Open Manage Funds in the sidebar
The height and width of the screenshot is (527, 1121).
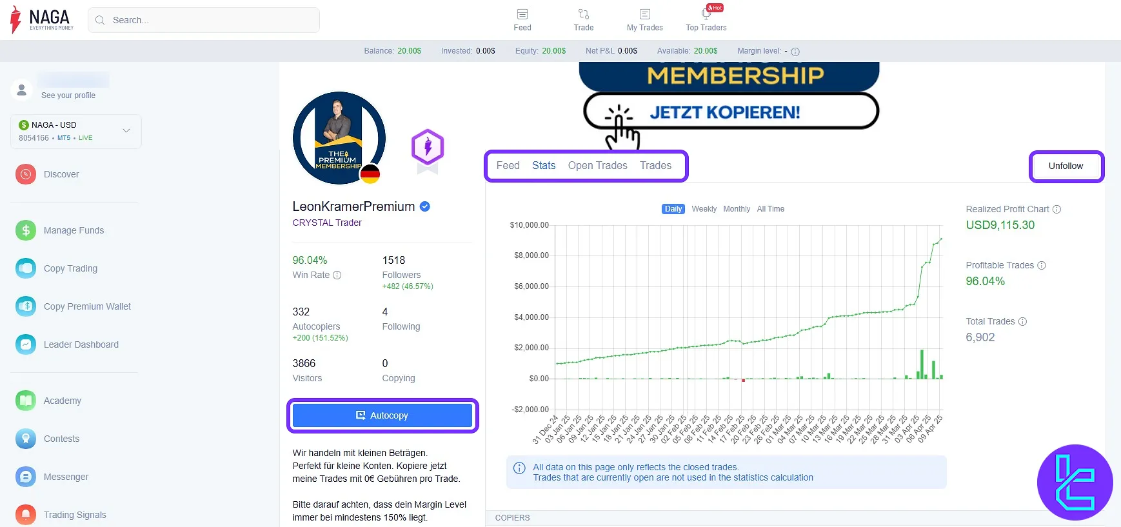pos(74,230)
